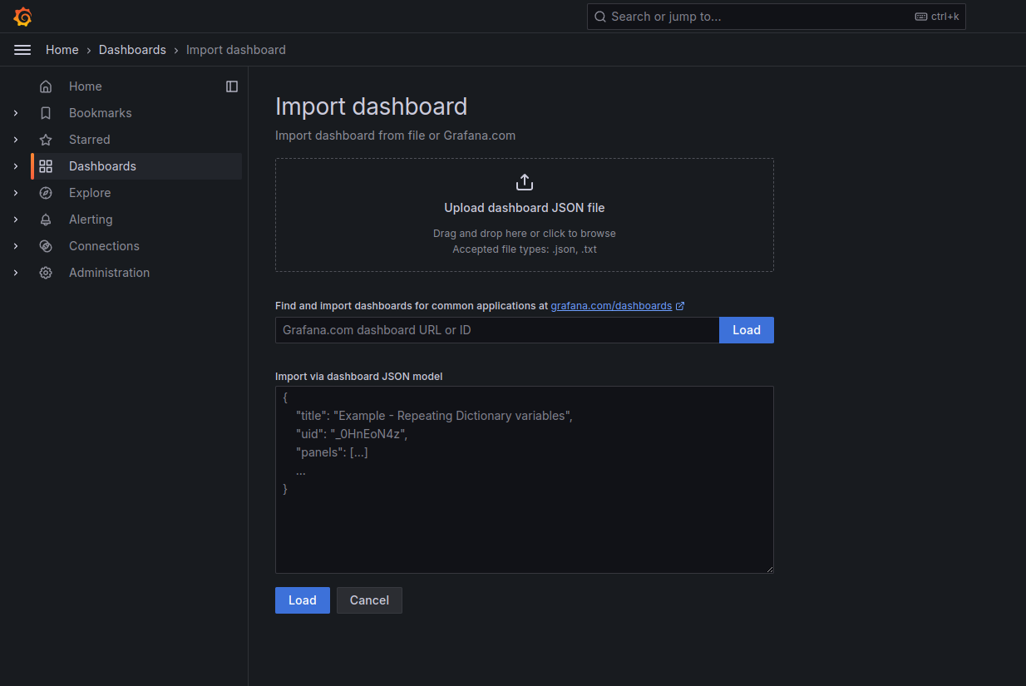1026x686 pixels.
Task: Open Home in the sidebar menu
Action: [x=86, y=86]
